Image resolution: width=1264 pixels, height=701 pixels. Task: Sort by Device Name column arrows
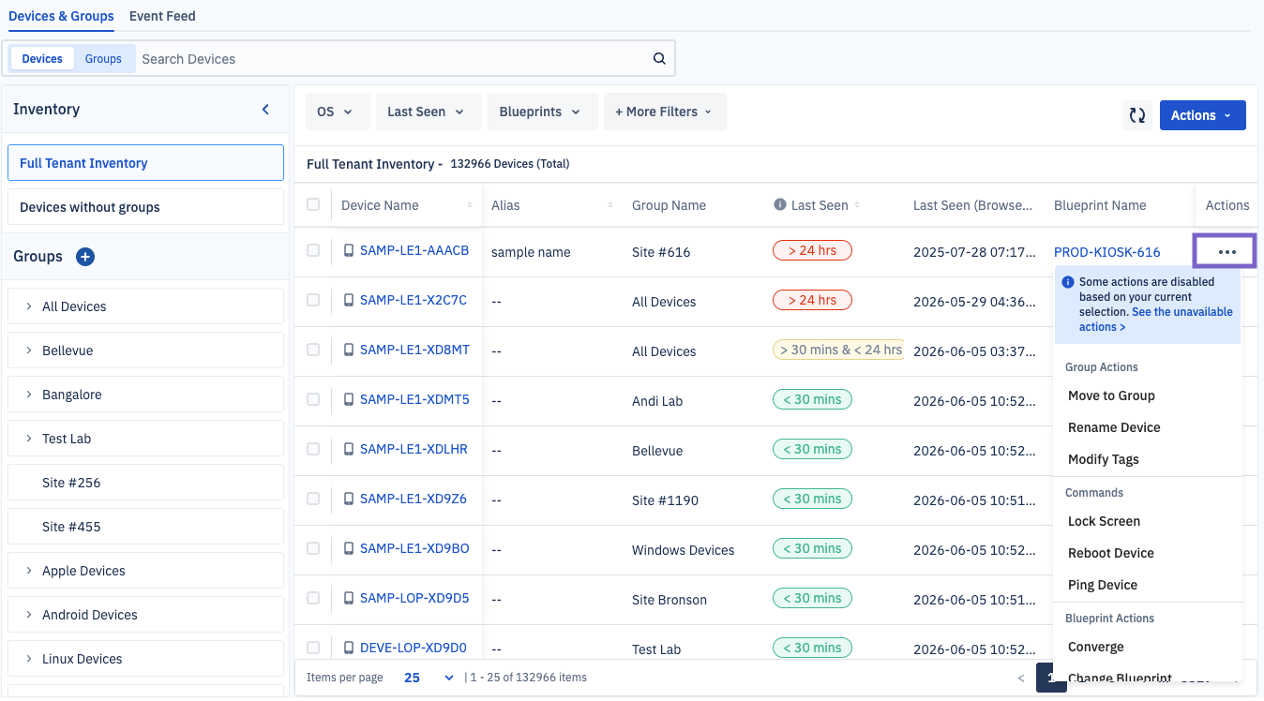click(x=470, y=205)
